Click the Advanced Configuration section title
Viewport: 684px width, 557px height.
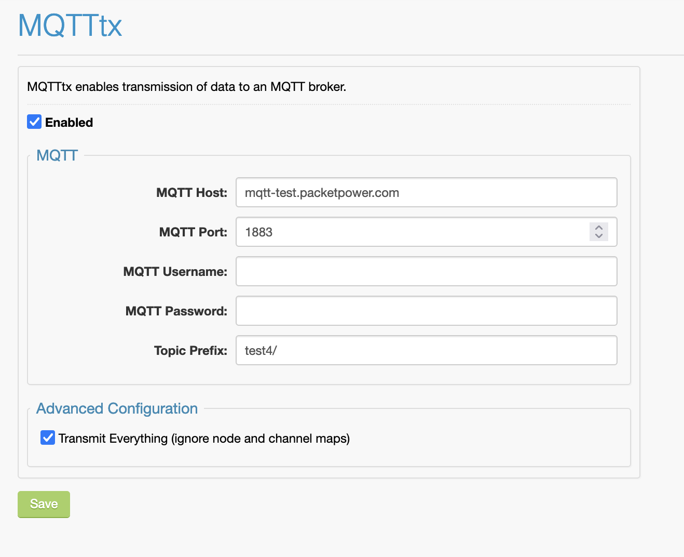(117, 408)
